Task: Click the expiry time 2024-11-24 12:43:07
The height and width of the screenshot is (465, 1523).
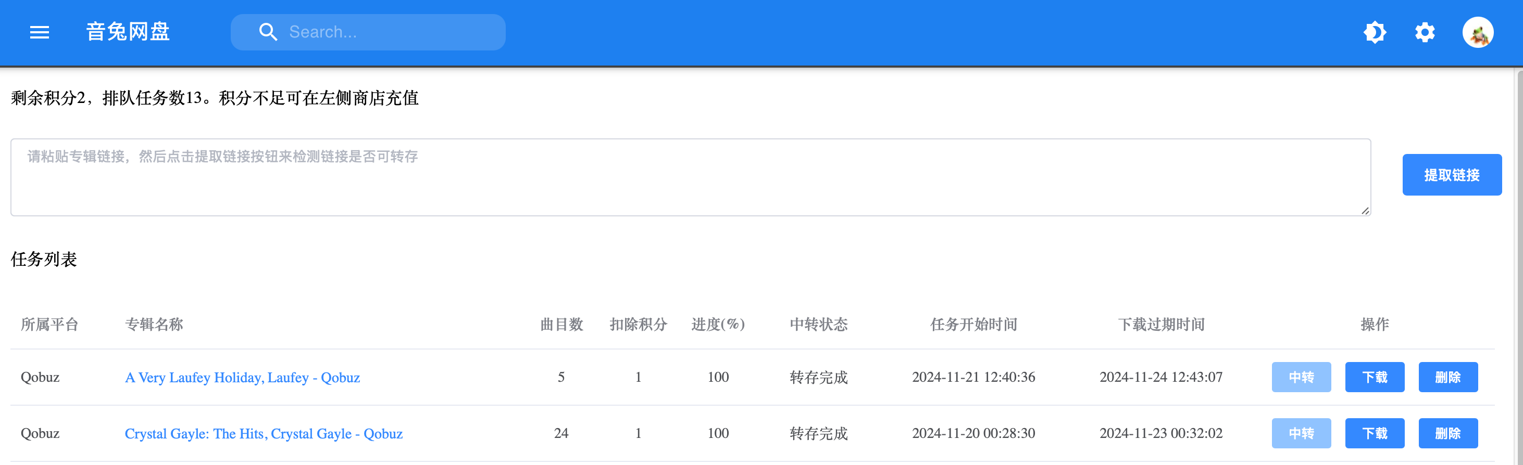Action: [1161, 377]
